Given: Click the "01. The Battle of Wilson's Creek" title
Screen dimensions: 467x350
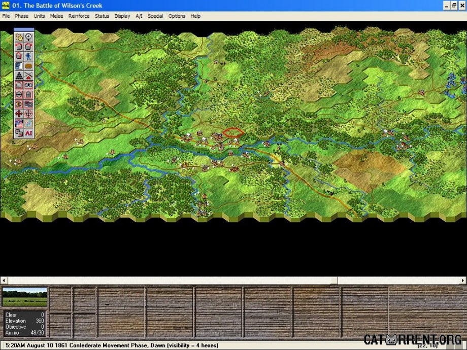Looking at the screenshot, I should click(x=57, y=6).
